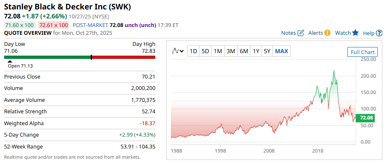
Task: Select the 3M chart range
Action: pyautogui.click(x=231, y=51)
